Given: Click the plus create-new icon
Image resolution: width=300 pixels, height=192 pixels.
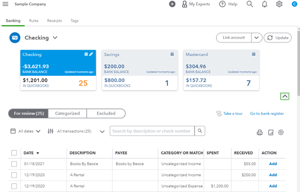Looking at the screenshot, I should (x=172, y=4).
